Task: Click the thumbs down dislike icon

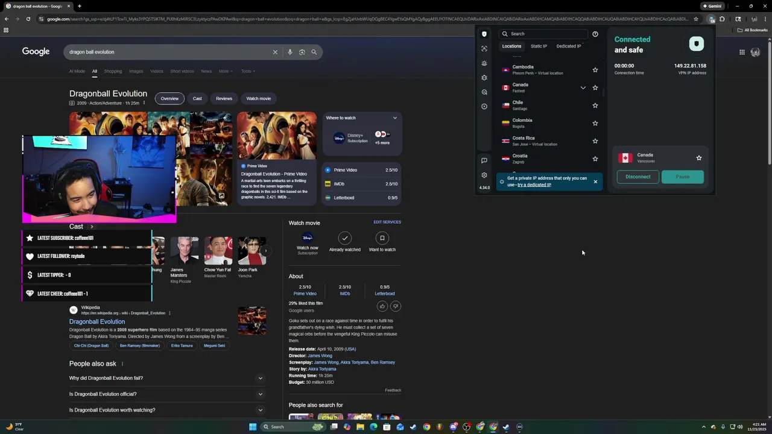Action: (396, 306)
